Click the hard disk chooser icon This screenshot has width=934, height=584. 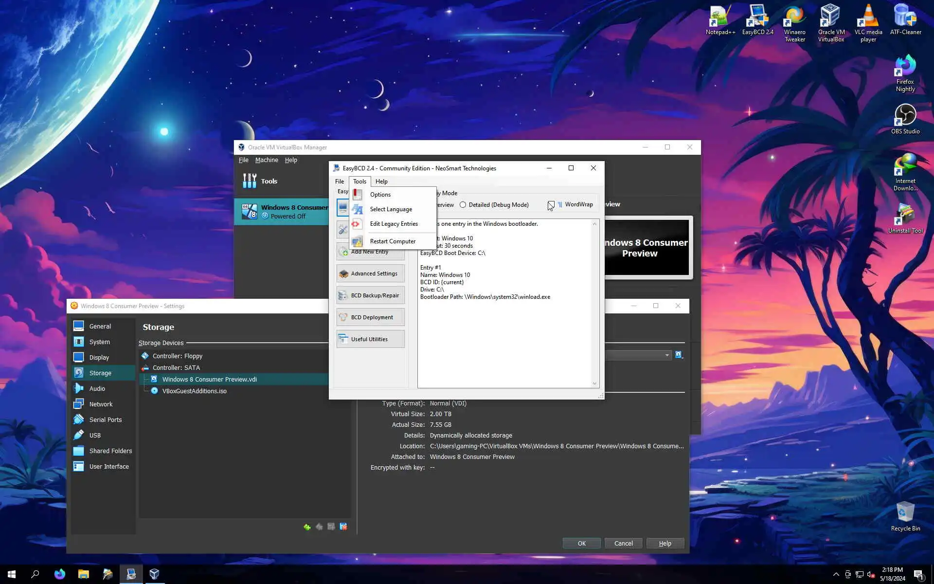coord(679,355)
